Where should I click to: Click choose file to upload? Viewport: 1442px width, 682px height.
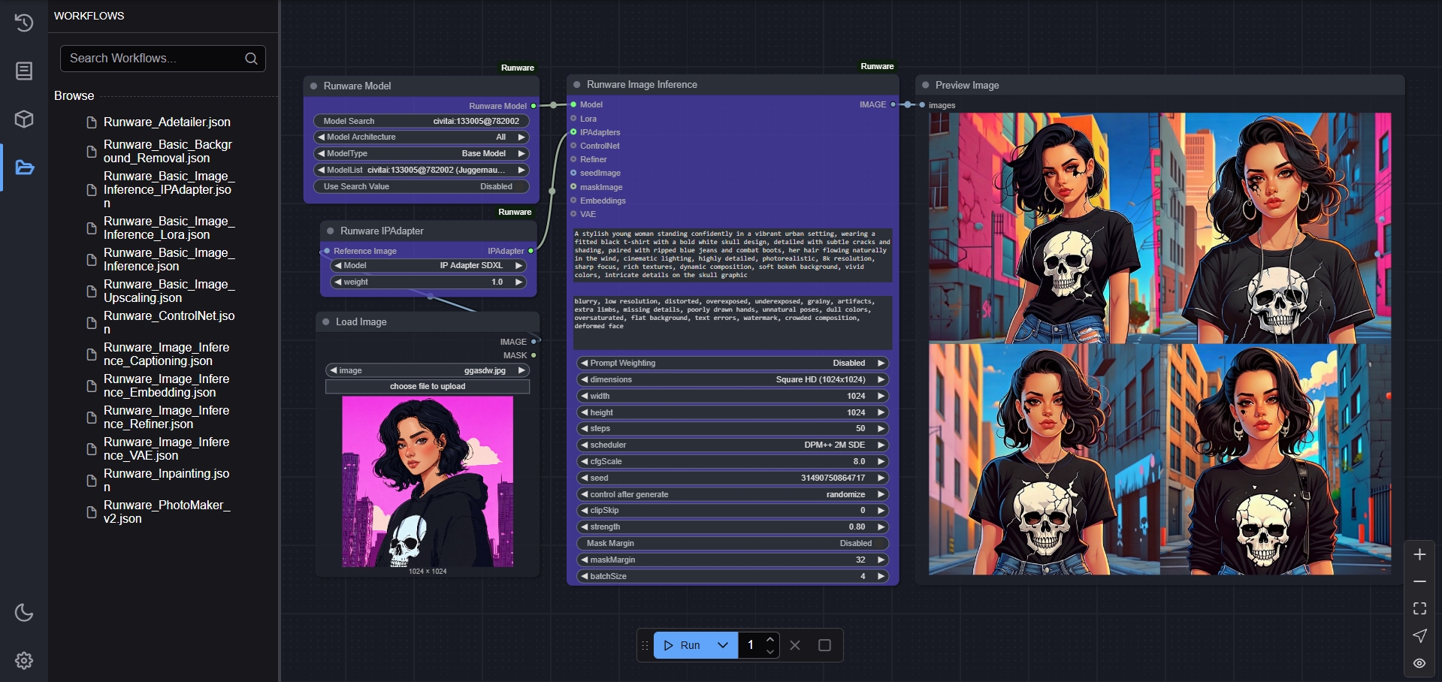coord(428,386)
